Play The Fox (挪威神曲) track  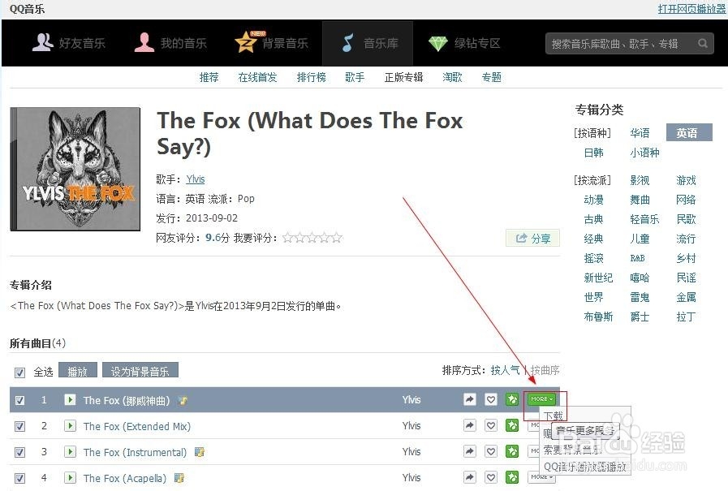click(70, 399)
